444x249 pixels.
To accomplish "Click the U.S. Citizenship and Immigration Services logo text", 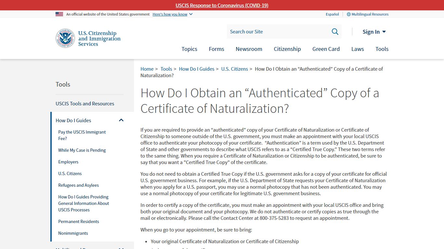I will 99,38.
